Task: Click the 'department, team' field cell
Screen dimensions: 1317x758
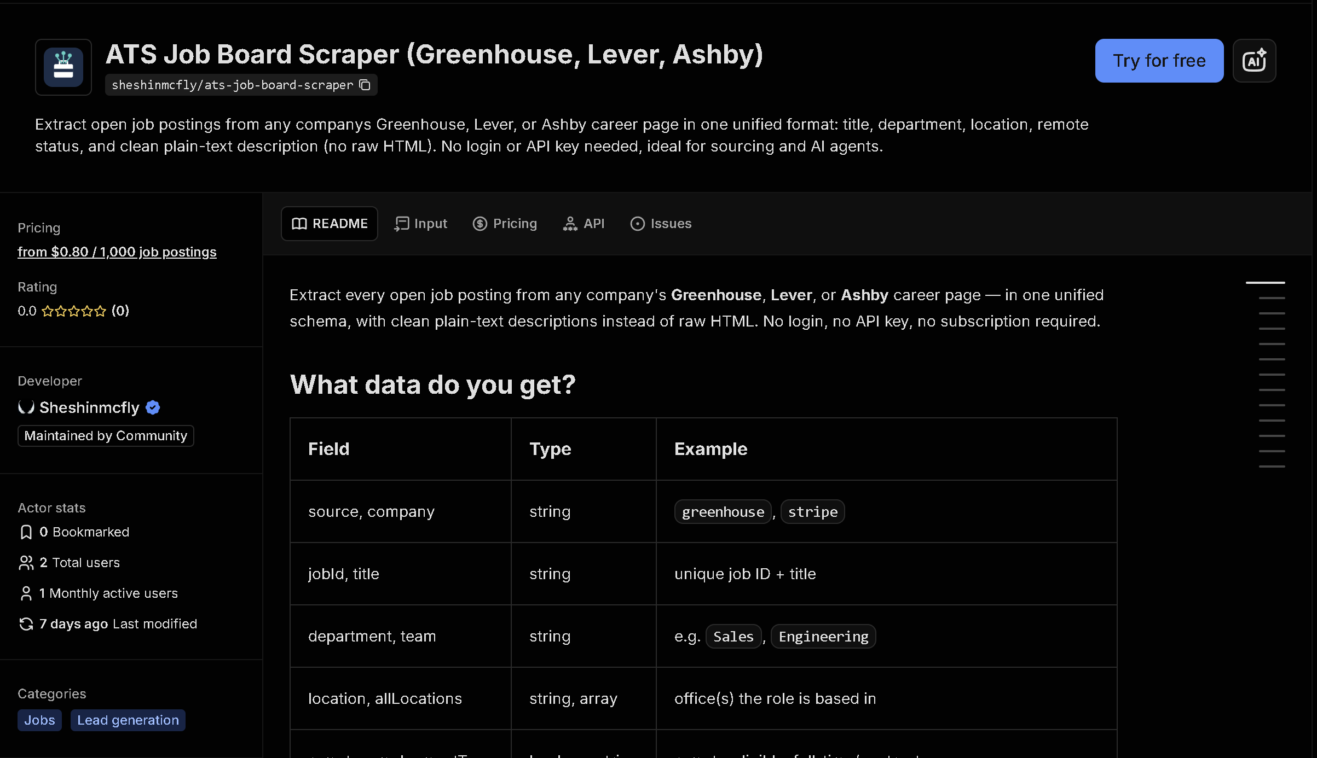Action: click(x=401, y=637)
